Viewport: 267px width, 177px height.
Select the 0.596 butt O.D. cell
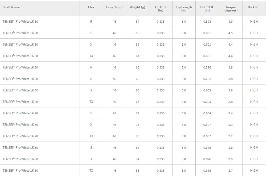pos(207,67)
